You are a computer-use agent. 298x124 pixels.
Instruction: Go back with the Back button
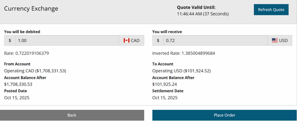point(72,115)
